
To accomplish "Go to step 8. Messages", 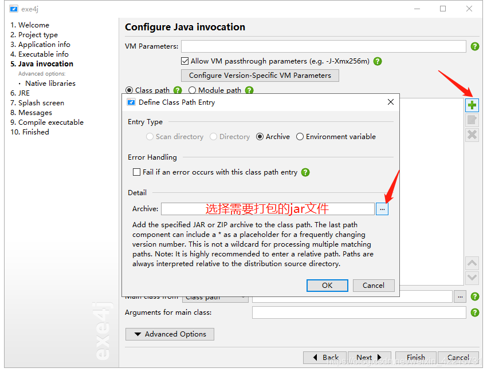I will [31, 113].
